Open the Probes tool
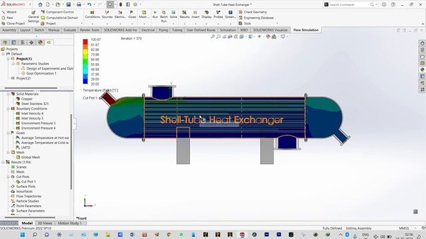This screenshot has width=426, height=239. pyautogui.click(x=218, y=15)
